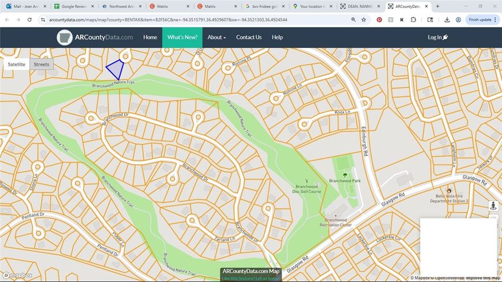Select the blue highlighted parcel
This screenshot has height=282, width=502.
[x=116, y=70]
